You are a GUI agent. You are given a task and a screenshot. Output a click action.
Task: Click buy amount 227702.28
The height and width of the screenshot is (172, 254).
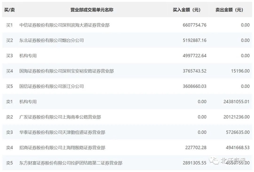tap(196, 147)
